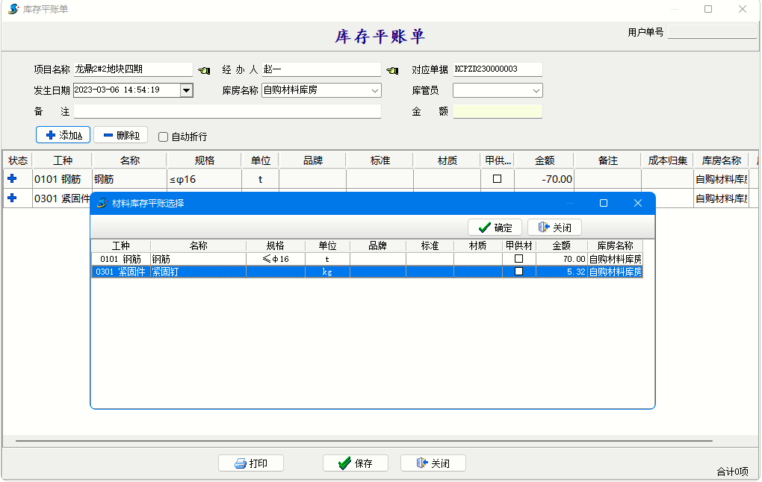762x482 pixels.
Task: Click the pale yellow 金额 field
Action: [498, 111]
